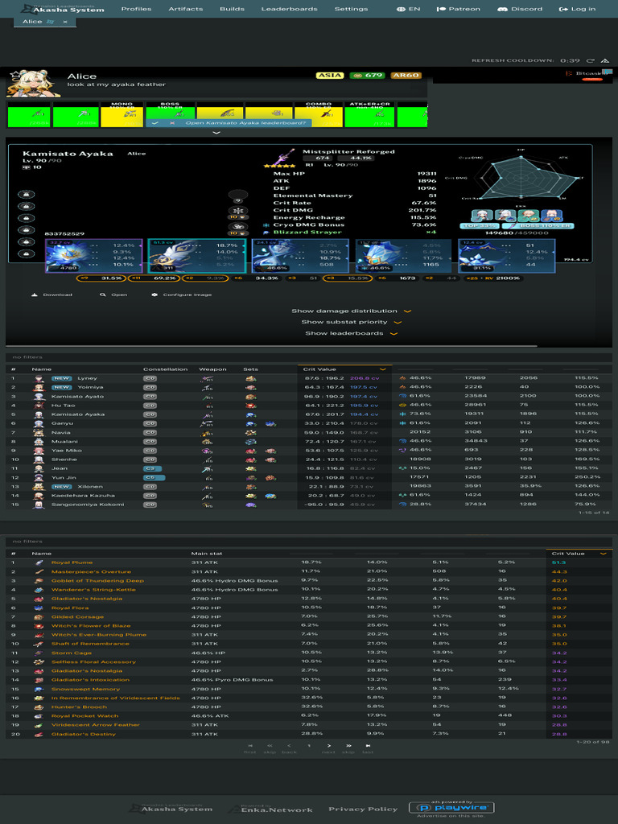Expand Show substat priority
Image resolution: width=618 pixels, height=824 pixels.
point(351,322)
